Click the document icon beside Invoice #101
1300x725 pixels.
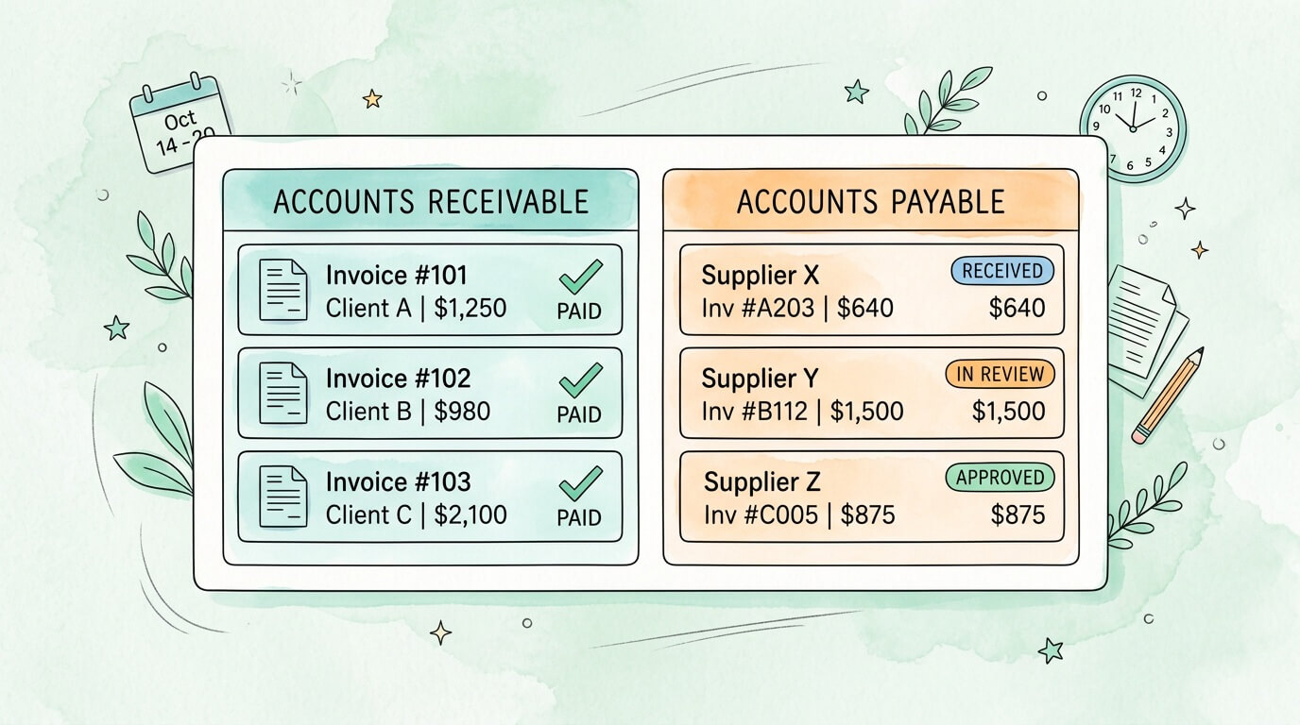(282, 289)
